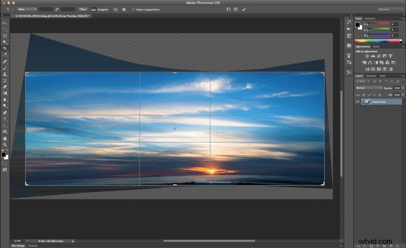
Task: Click the crop width input field
Action: [46, 9]
